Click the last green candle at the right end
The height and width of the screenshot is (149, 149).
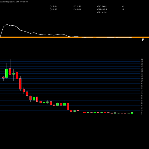coord(132,113)
